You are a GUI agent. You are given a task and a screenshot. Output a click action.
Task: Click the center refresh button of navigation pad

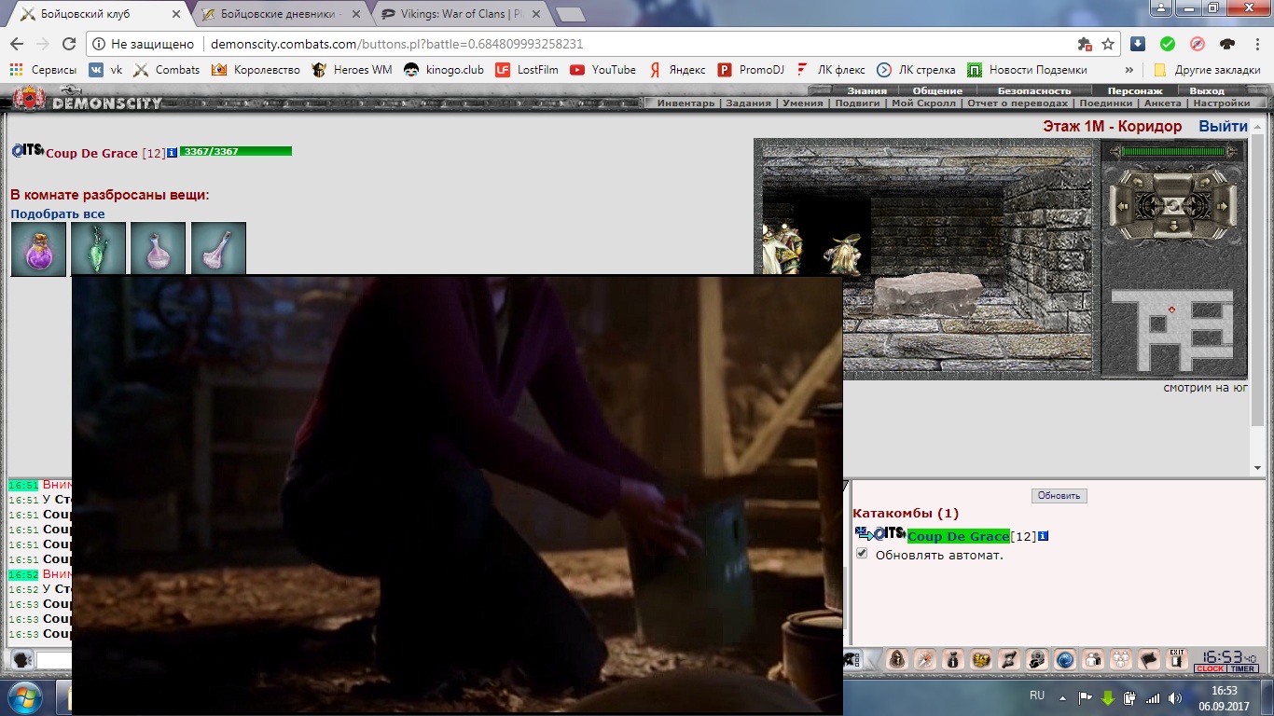coord(1173,206)
